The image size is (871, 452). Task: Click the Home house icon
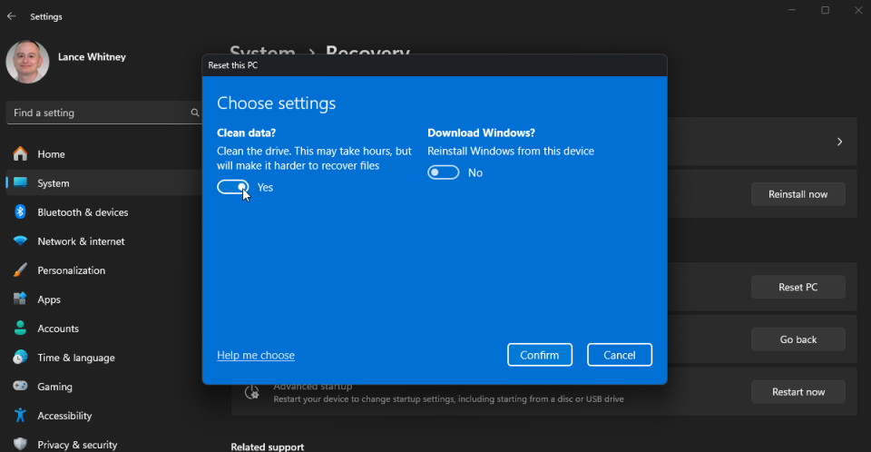coord(21,154)
